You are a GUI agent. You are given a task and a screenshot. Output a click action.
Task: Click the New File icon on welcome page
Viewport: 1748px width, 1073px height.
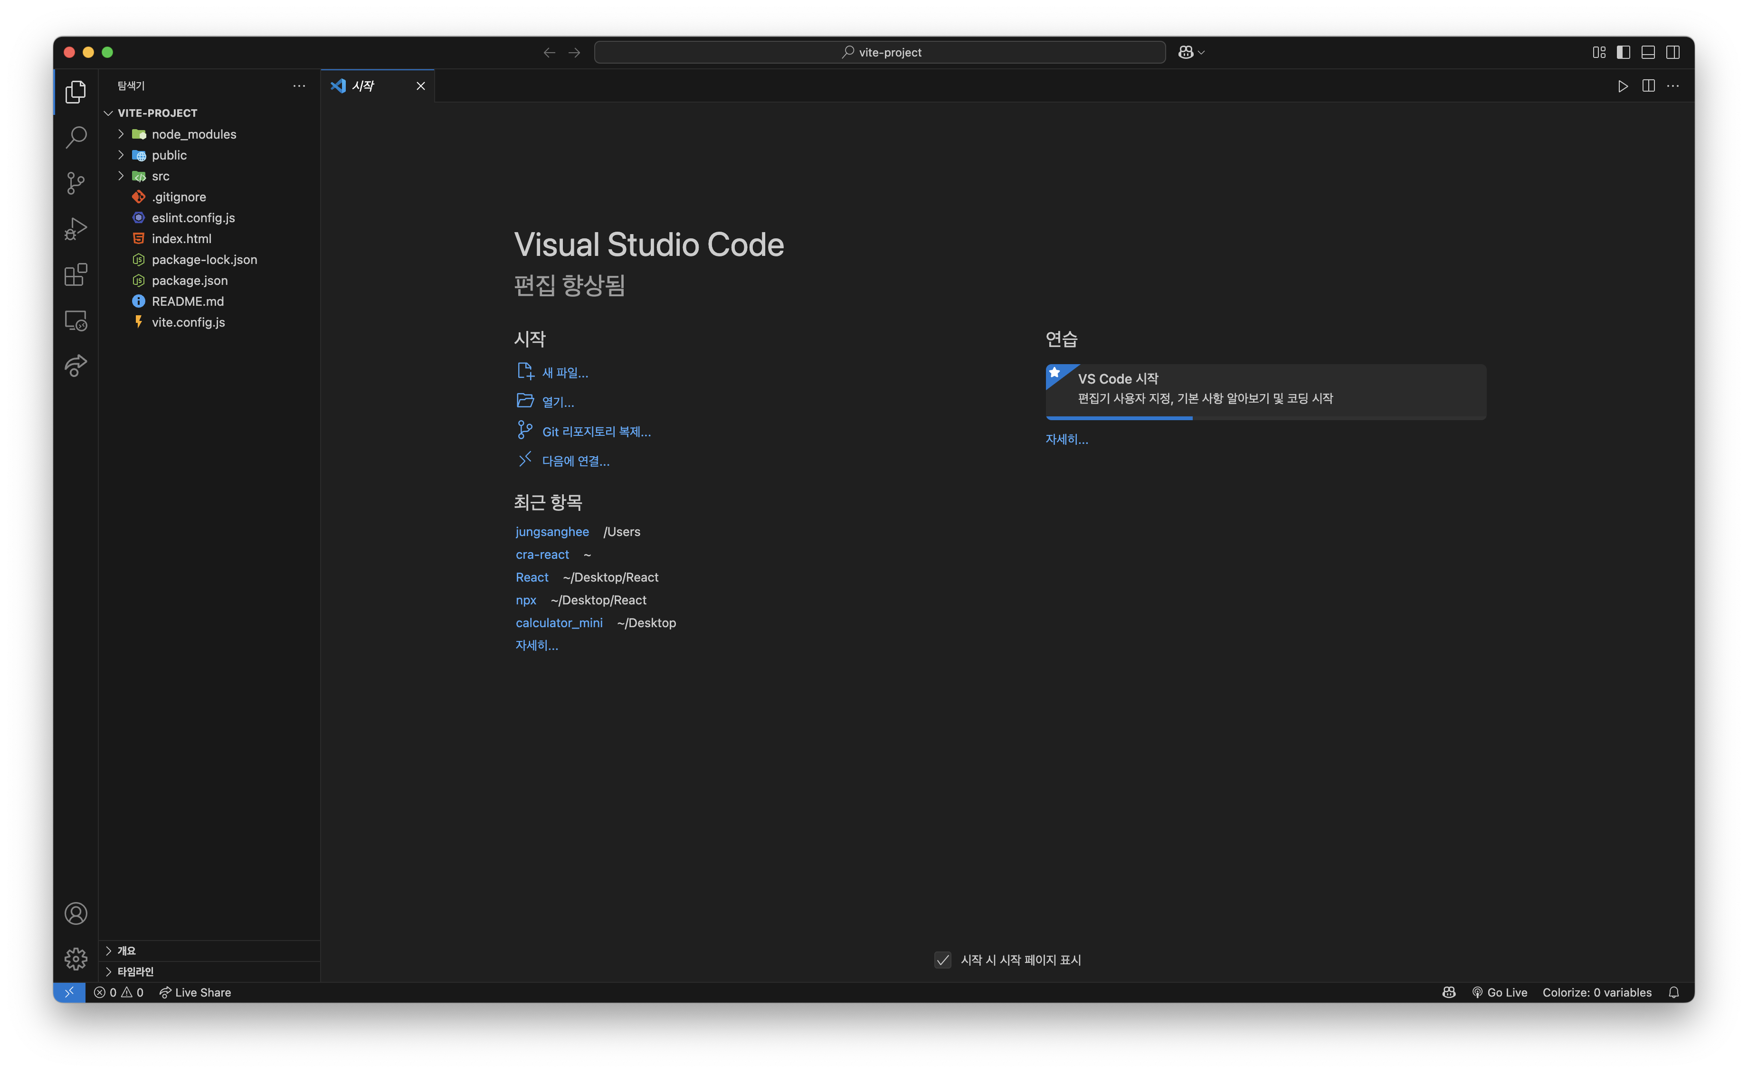pos(525,371)
